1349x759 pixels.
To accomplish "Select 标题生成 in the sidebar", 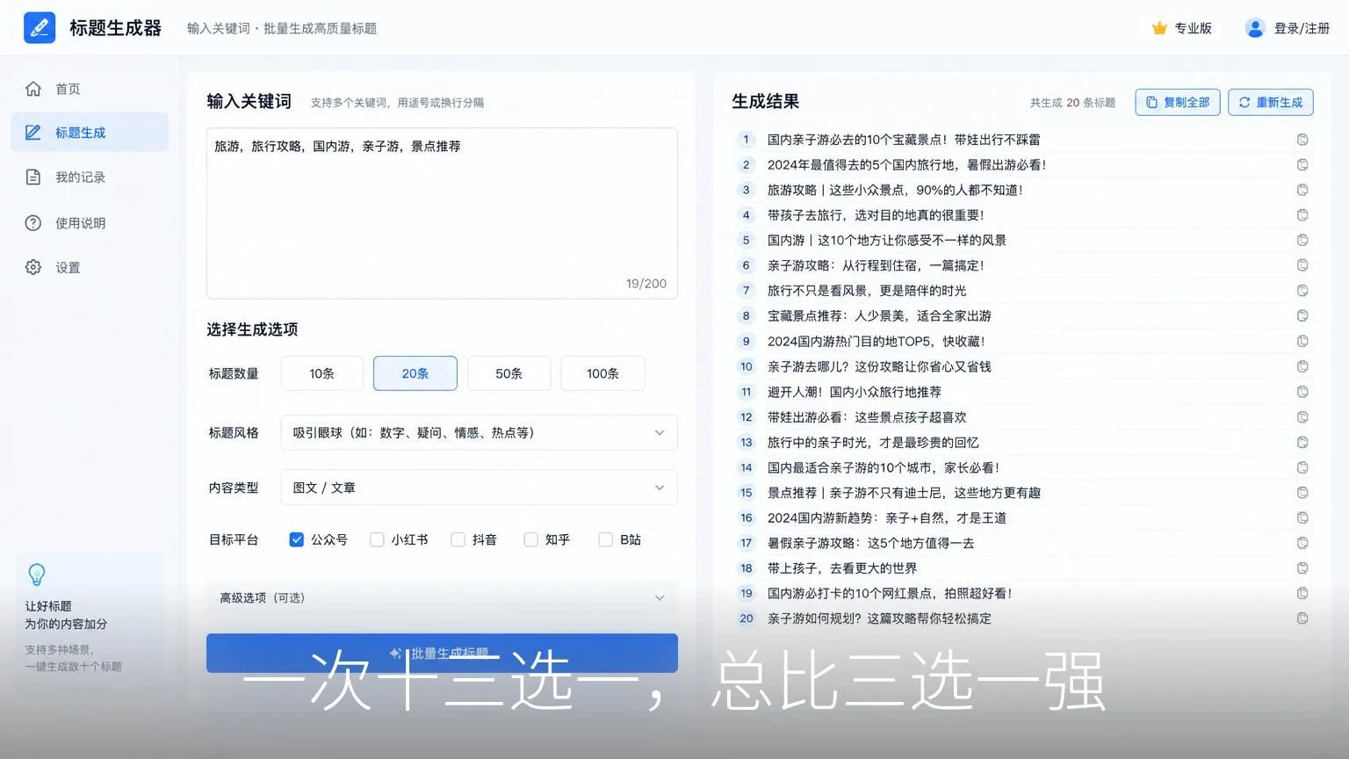I will [90, 133].
